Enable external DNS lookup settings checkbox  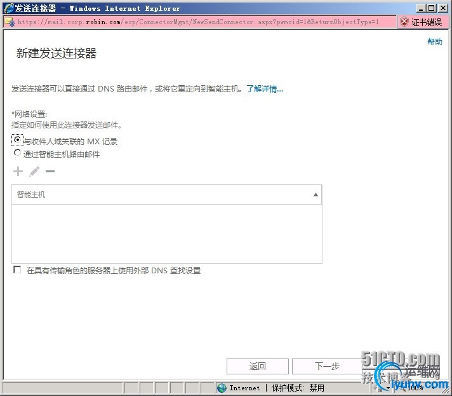17,270
